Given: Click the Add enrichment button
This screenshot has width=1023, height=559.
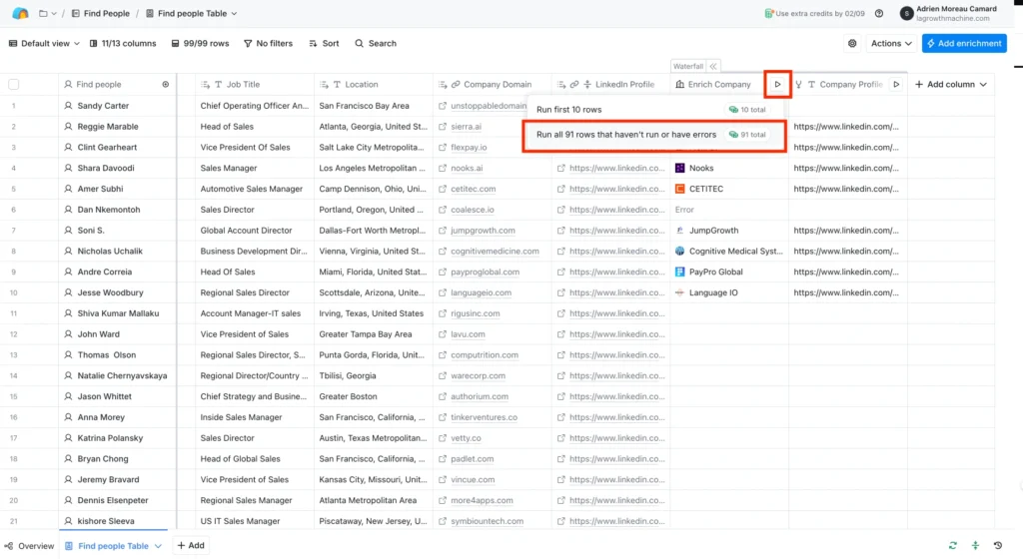Looking at the screenshot, I should (x=963, y=44).
